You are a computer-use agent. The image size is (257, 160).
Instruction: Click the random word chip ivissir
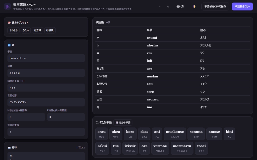tap(130, 148)
